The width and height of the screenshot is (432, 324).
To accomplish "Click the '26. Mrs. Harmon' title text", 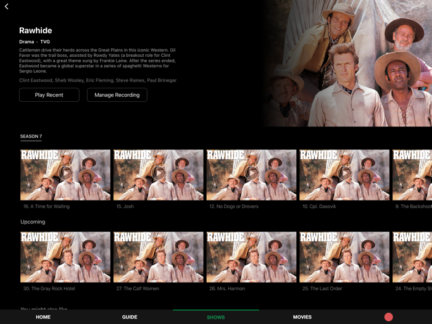I will (227, 288).
